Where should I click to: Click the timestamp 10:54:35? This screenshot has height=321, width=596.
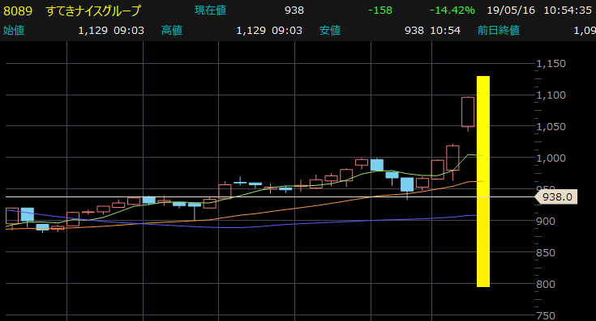[568, 11]
